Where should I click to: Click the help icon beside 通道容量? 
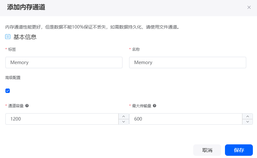[27, 106]
